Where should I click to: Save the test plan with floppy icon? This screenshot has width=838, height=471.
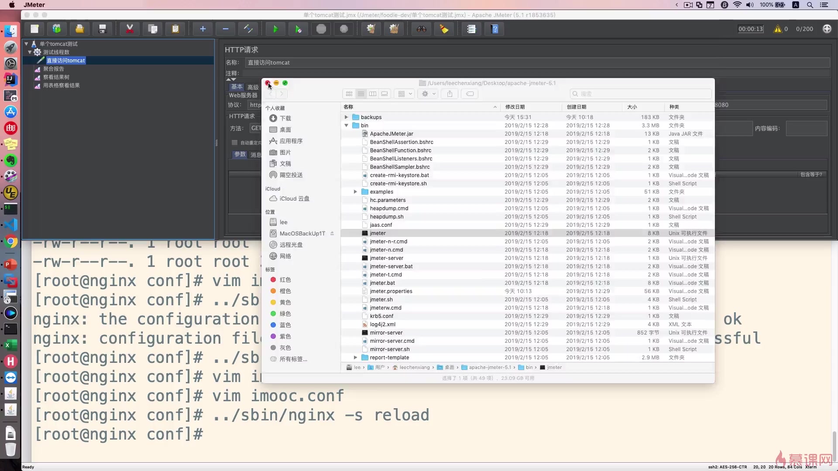[x=102, y=29]
